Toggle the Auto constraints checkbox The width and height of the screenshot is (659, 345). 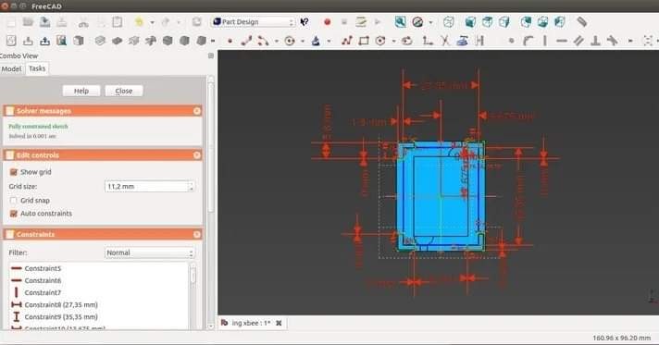click(x=14, y=214)
